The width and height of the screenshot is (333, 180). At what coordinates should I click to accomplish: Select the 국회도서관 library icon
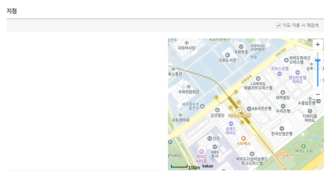(228, 55)
